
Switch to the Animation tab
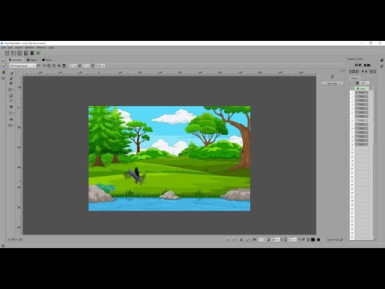15,59
